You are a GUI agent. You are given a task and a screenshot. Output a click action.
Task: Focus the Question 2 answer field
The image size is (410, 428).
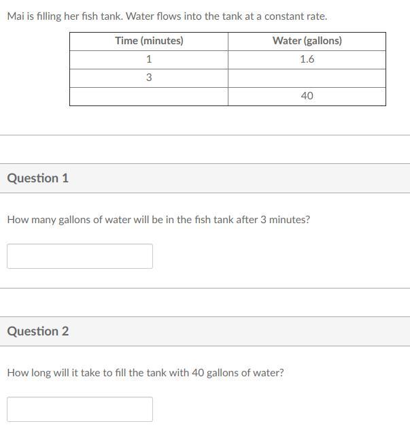pos(80,409)
